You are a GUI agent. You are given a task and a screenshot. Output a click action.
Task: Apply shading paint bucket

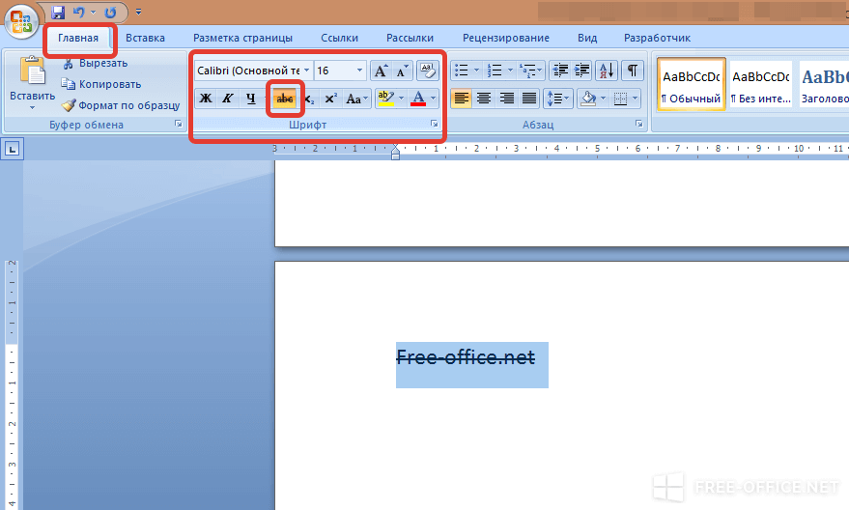coord(588,99)
